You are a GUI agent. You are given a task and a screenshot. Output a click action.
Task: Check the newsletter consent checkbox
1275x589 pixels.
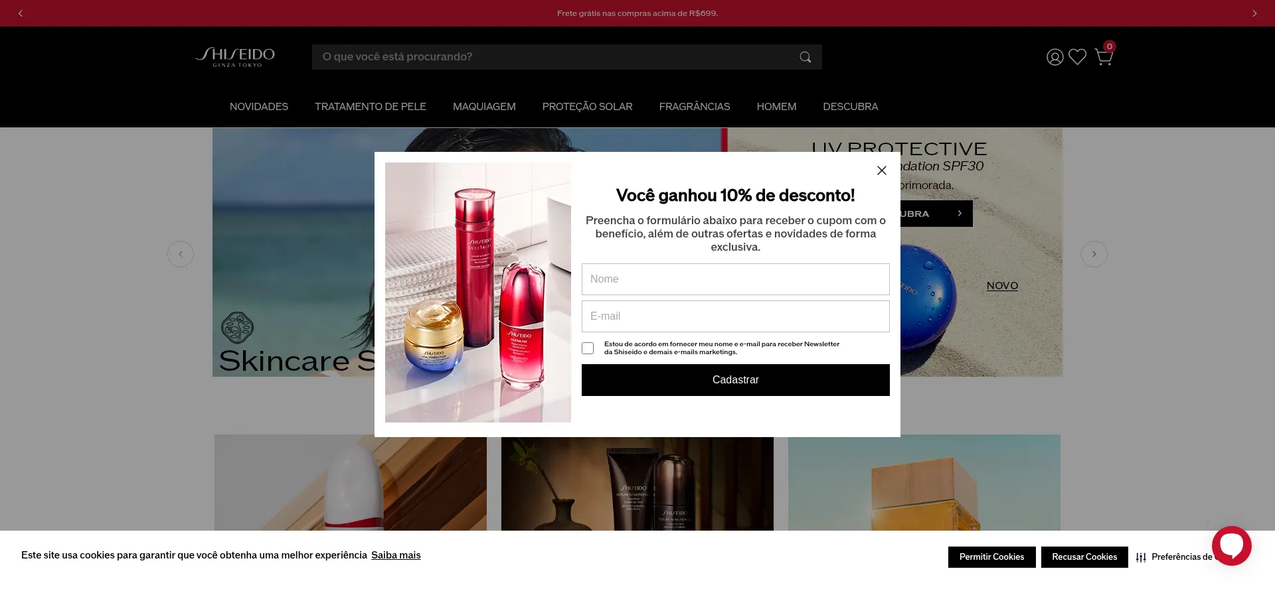[588, 348]
